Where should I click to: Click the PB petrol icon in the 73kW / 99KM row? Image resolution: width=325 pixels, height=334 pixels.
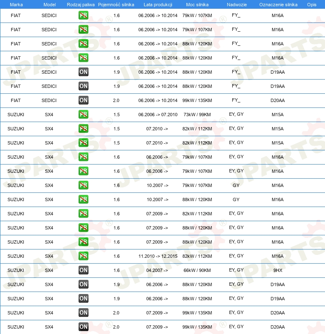[x=84, y=115]
